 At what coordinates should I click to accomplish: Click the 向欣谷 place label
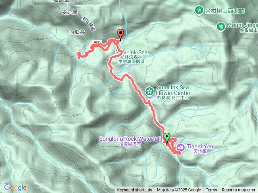coord(77,32)
